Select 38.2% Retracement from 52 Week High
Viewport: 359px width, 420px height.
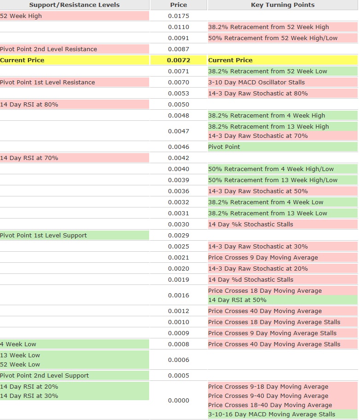(x=283, y=27)
